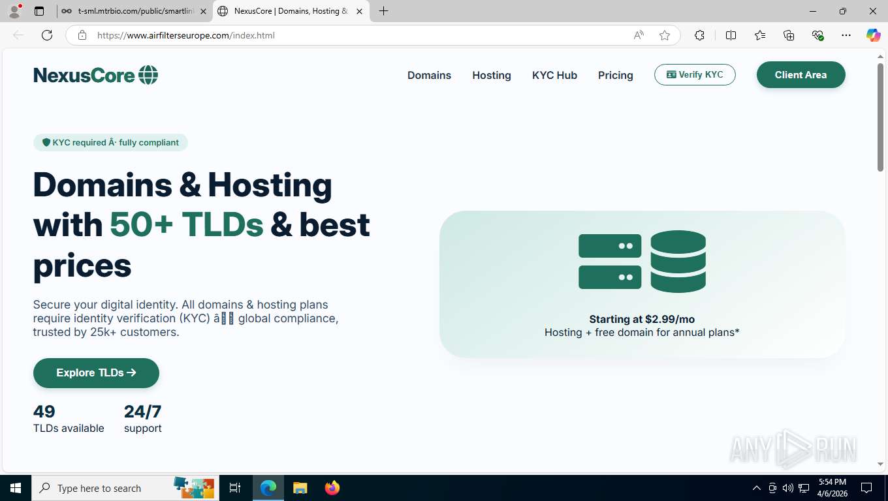Go to Client Area
Screen dimensions: 888x501
801,74
